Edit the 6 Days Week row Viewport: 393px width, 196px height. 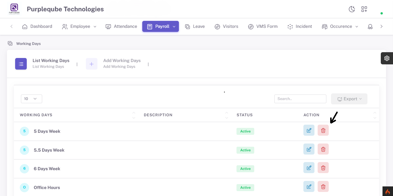[x=309, y=168]
